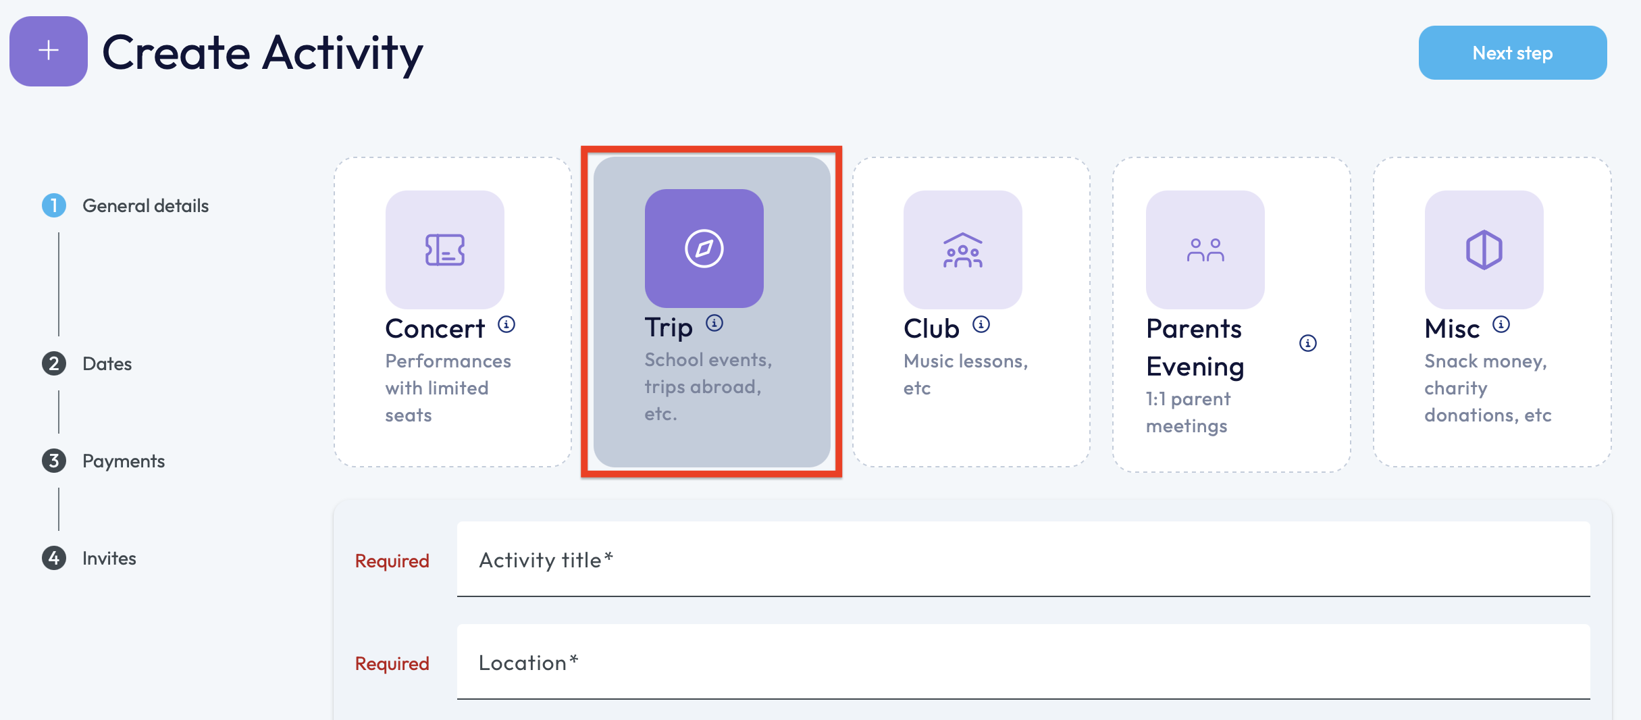1641x720 pixels.
Task: Switch to the Invites step
Action: point(109,559)
